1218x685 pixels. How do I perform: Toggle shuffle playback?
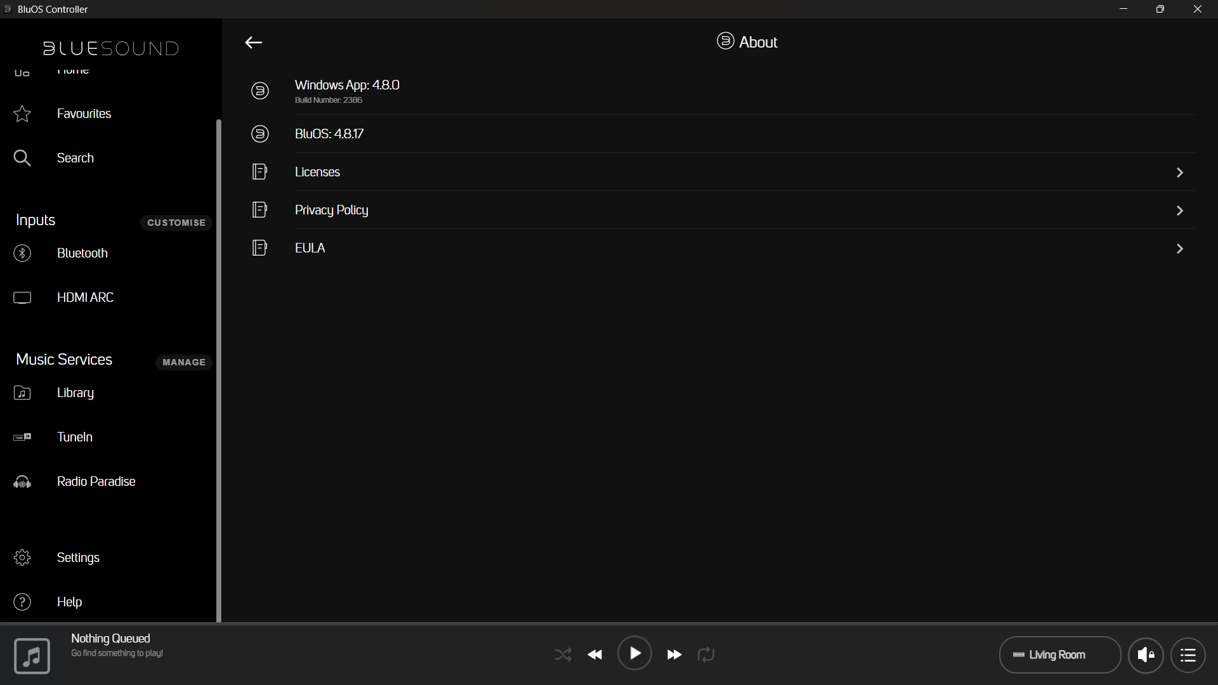point(563,655)
